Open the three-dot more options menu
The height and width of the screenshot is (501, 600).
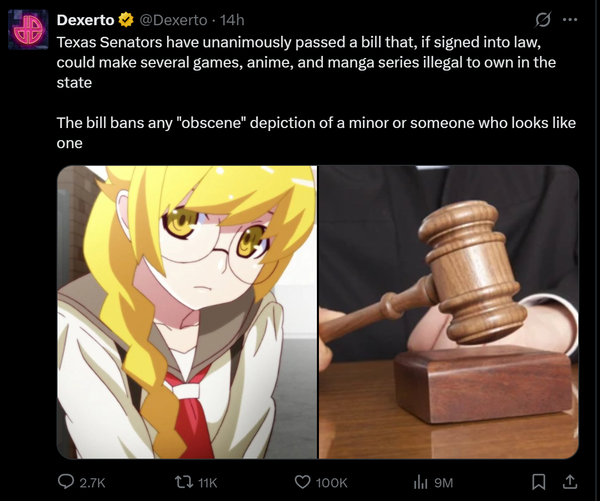point(570,20)
